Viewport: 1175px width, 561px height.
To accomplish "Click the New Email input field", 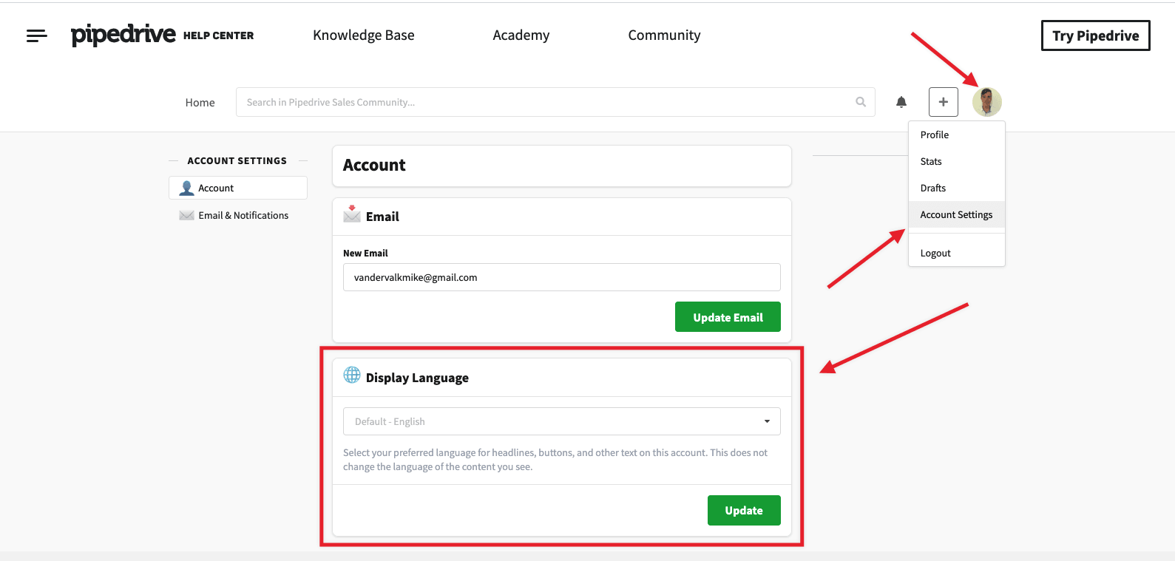I will coord(561,278).
